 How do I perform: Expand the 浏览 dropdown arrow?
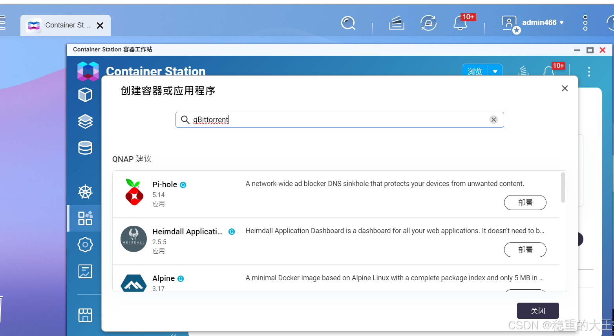coord(495,71)
